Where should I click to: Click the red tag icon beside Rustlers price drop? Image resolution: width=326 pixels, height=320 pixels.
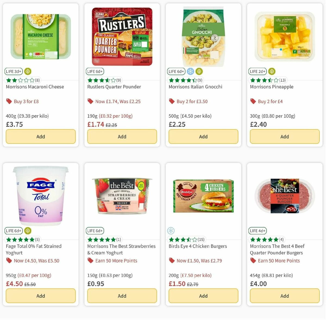click(x=90, y=101)
